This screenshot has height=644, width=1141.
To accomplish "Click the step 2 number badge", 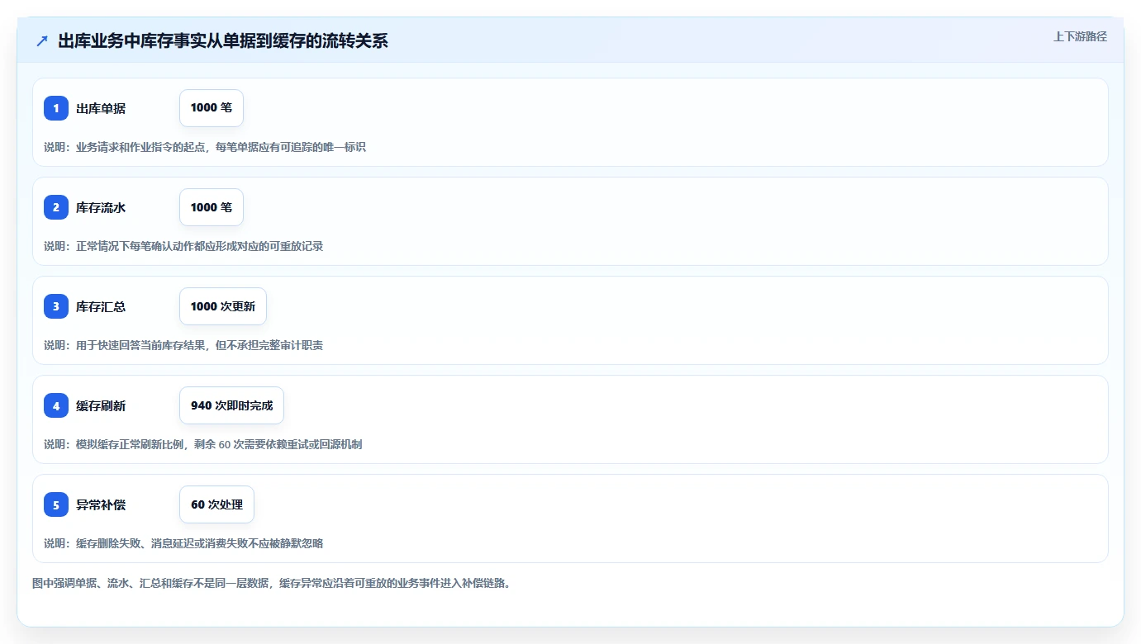I will click(x=56, y=207).
